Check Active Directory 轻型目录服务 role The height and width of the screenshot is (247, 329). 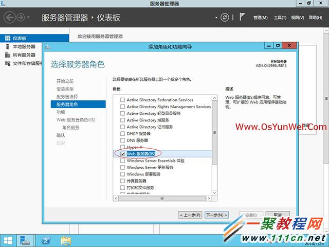pos(122,113)
